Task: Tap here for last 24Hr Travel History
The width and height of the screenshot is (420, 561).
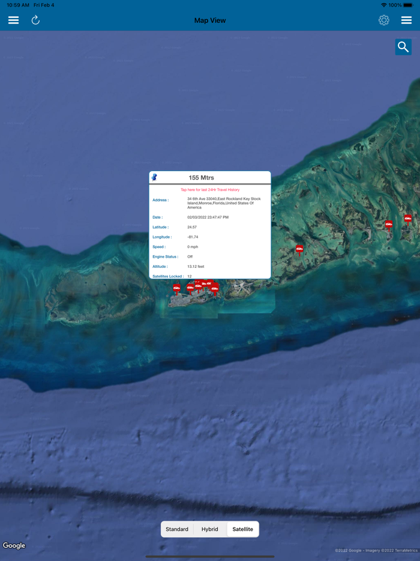Action: 210,190
